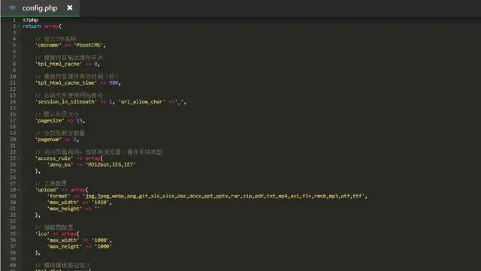Click the 'deny_bs' key
This screenshot has height=271, width=481.
pos(60,164)
